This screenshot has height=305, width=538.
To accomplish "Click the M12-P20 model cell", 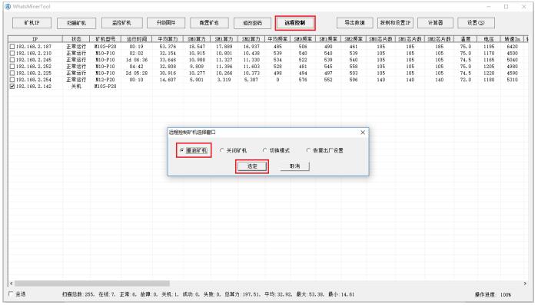I will click(x=105, y=80).
